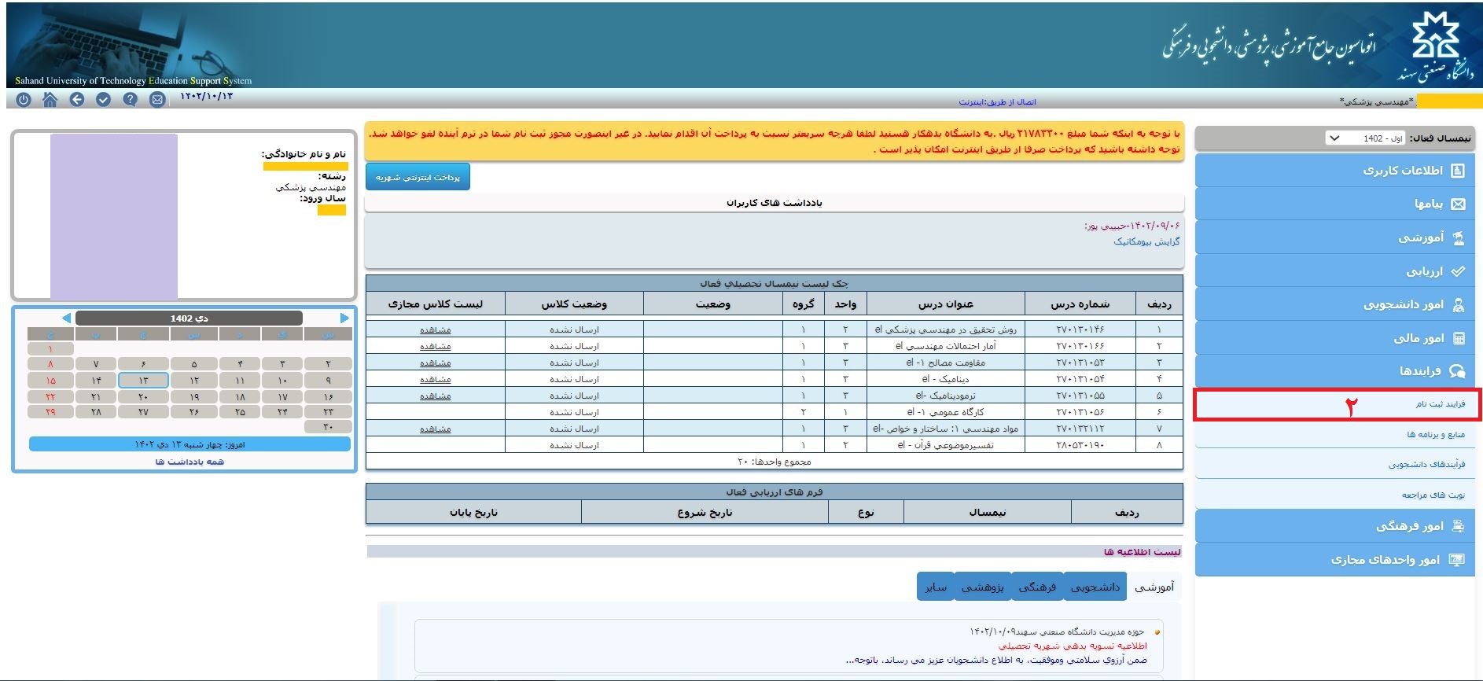Go to next month in calendar
The width and height of the screenshot is (1483, 681).
pyautogui.click(x=344, y=318)
